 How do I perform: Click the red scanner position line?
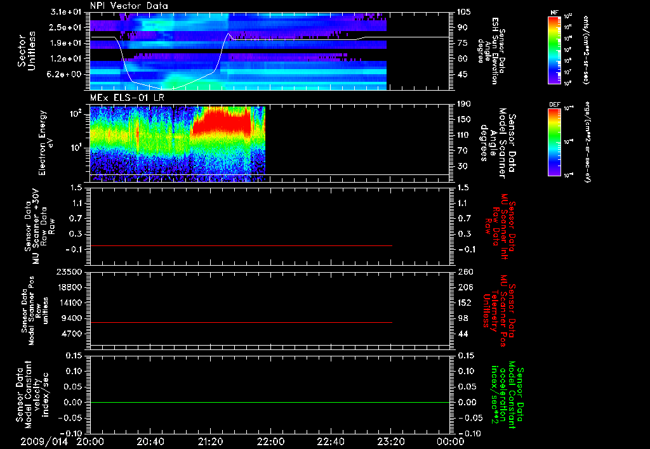(x=241, y=323)
